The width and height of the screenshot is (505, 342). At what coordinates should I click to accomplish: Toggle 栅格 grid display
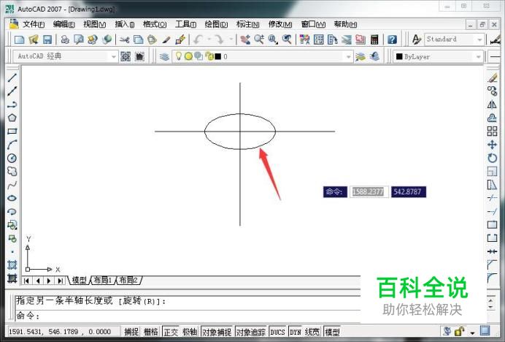pos(151,332)
